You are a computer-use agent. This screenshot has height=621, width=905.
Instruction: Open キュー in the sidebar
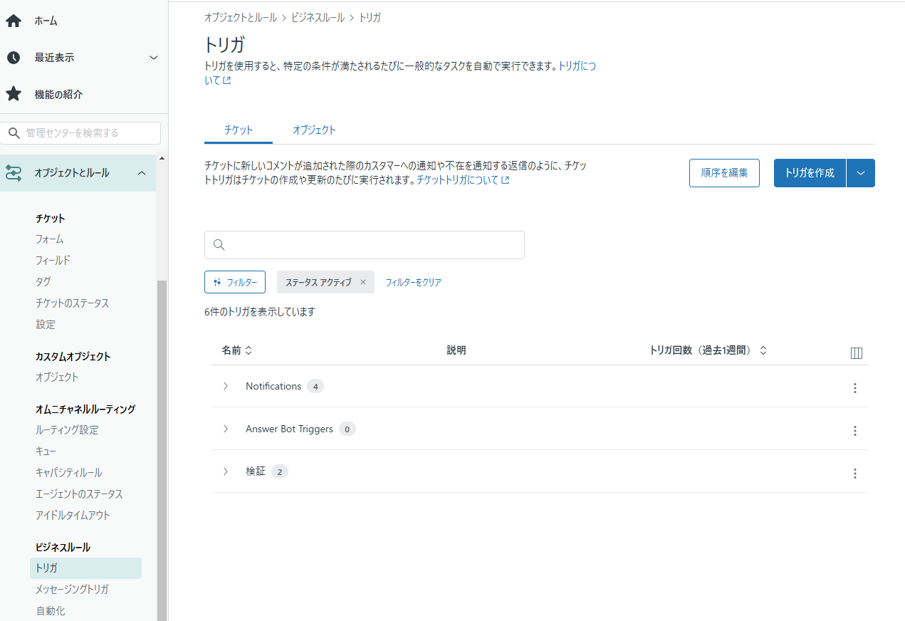pyautogui.click(x=46, y=452)
